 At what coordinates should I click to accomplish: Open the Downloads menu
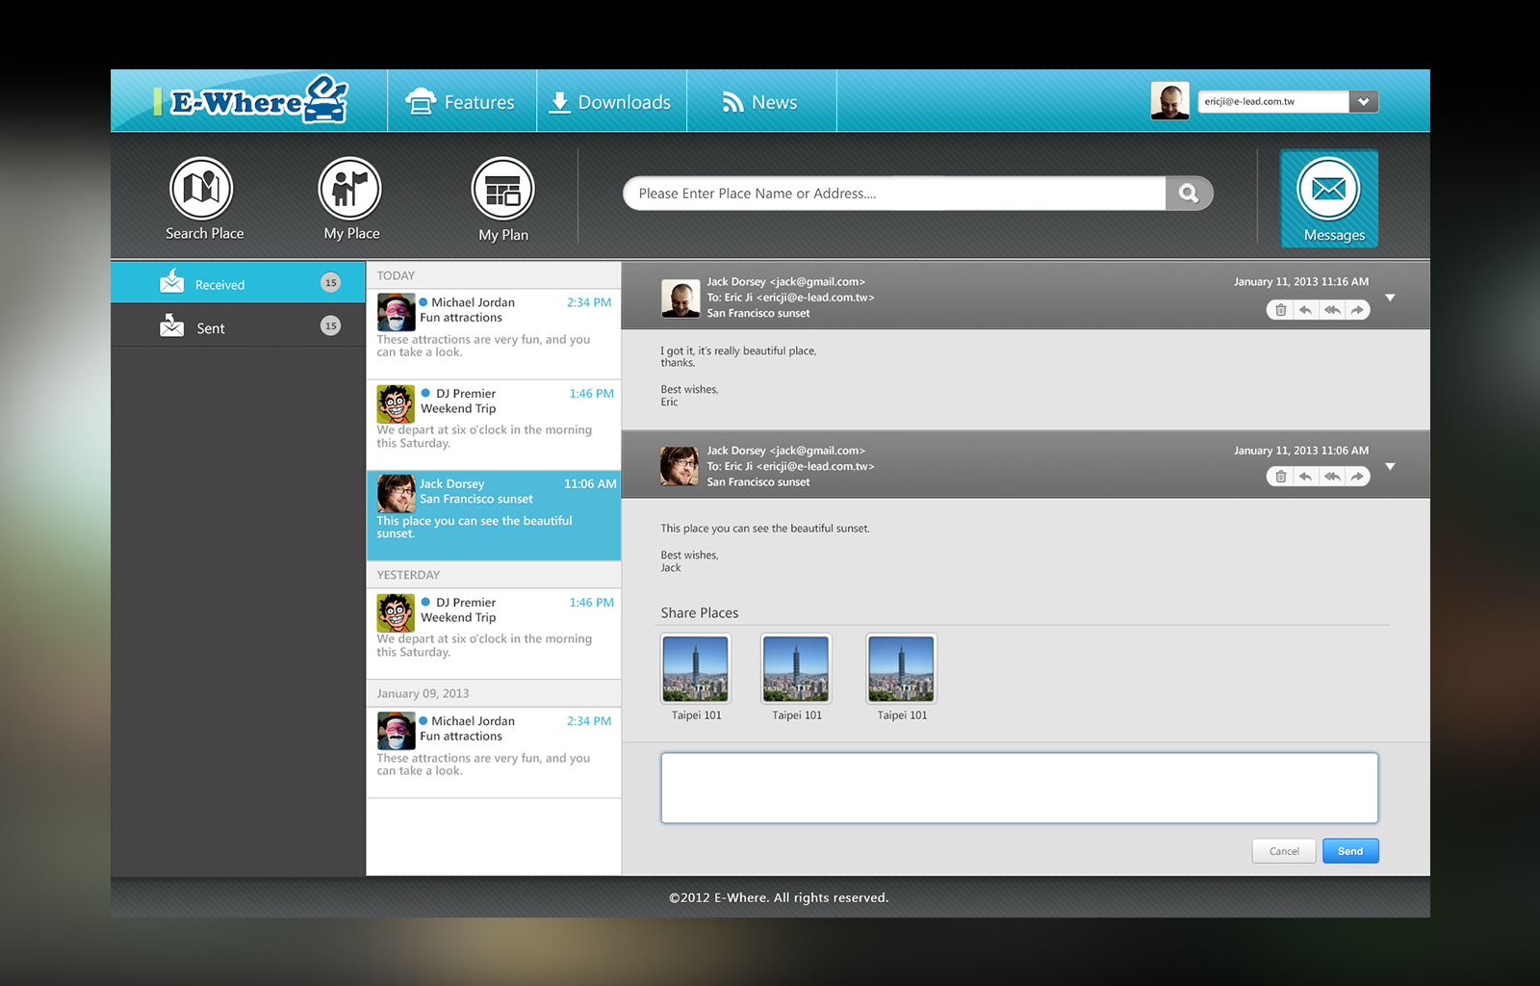[x=610, y=102]
